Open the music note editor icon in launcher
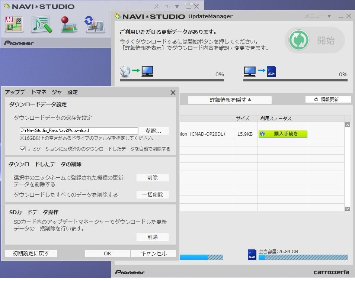Viewport: 355px width, 281px height. tap(42, 24)
